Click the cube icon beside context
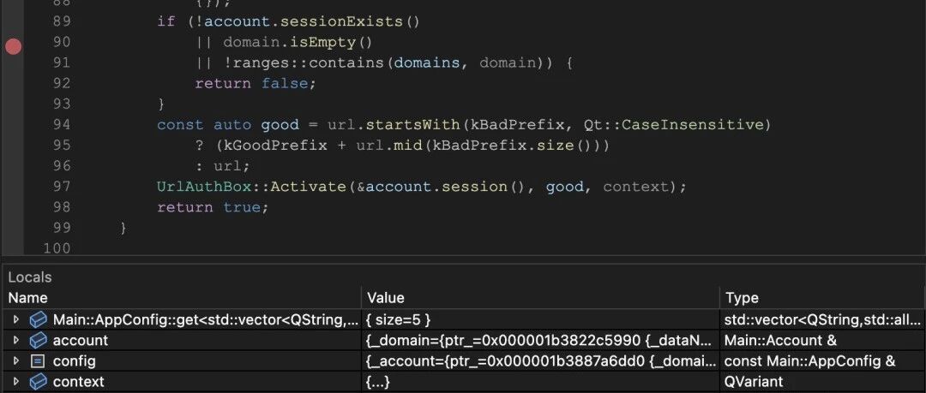This screenshot has height=393, width=926. coord(38,382)
